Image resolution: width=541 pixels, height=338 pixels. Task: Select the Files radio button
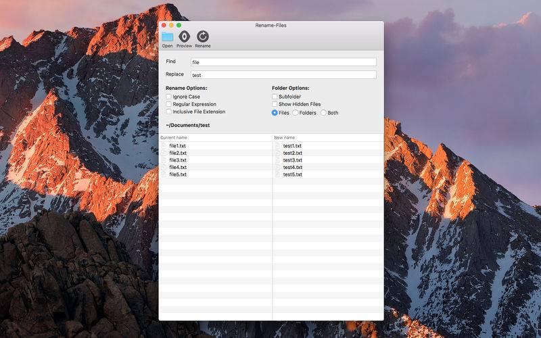(x=275, y=113)
